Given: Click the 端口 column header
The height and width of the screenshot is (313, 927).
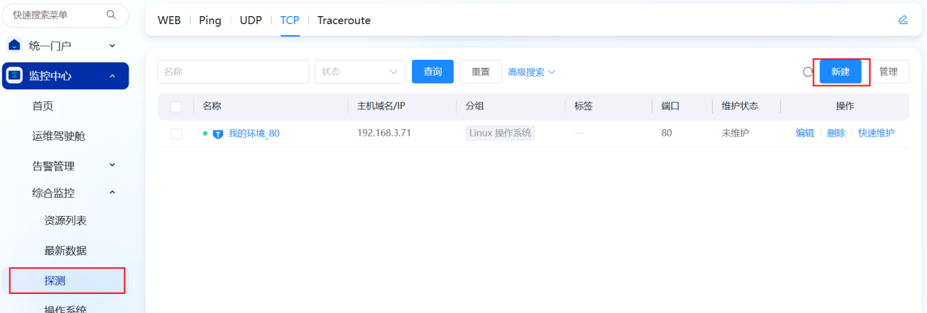Looking at the screenshot, I should click(671, 106).
